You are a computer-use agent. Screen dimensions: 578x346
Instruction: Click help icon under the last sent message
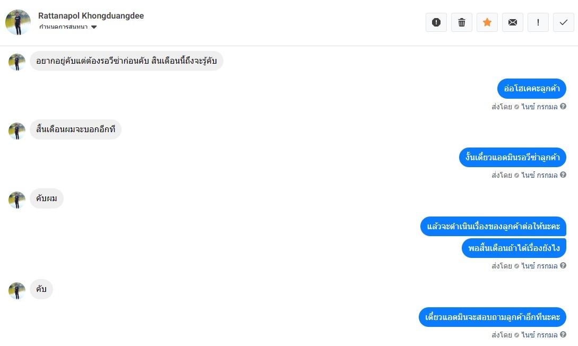563,334
